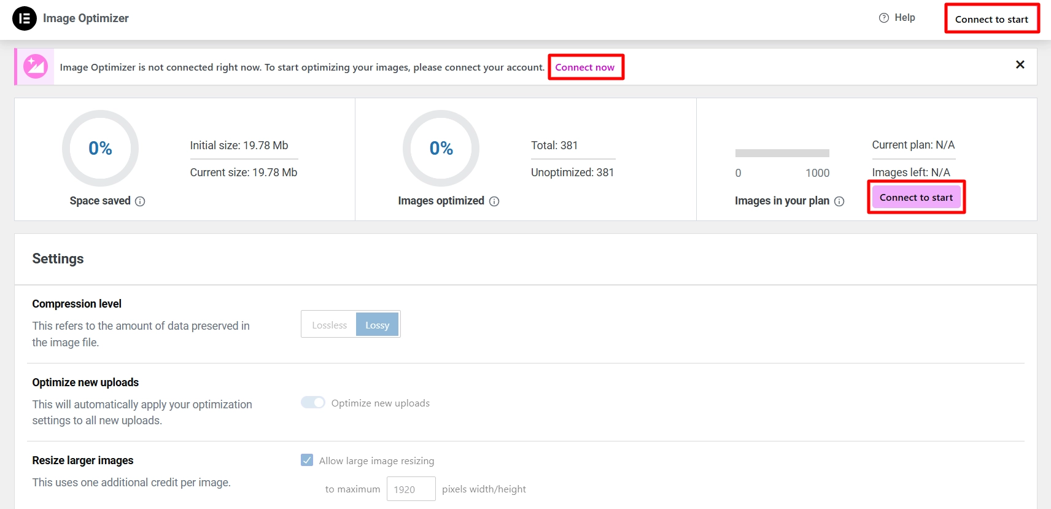Toggle the Optimize new uploads switch
The width and height of the screenshot is (1051, 509).
pos(313,402)
